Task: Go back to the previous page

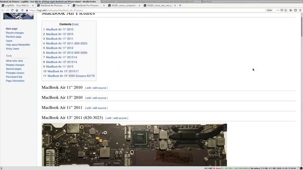Action: coord(3,10)
